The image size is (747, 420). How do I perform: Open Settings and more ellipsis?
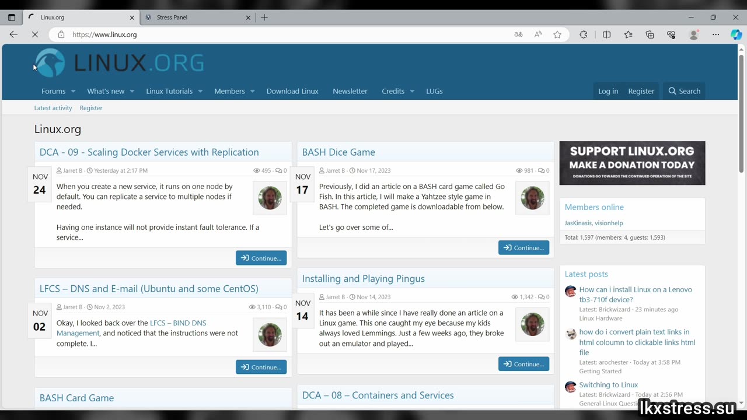point(716,34)
